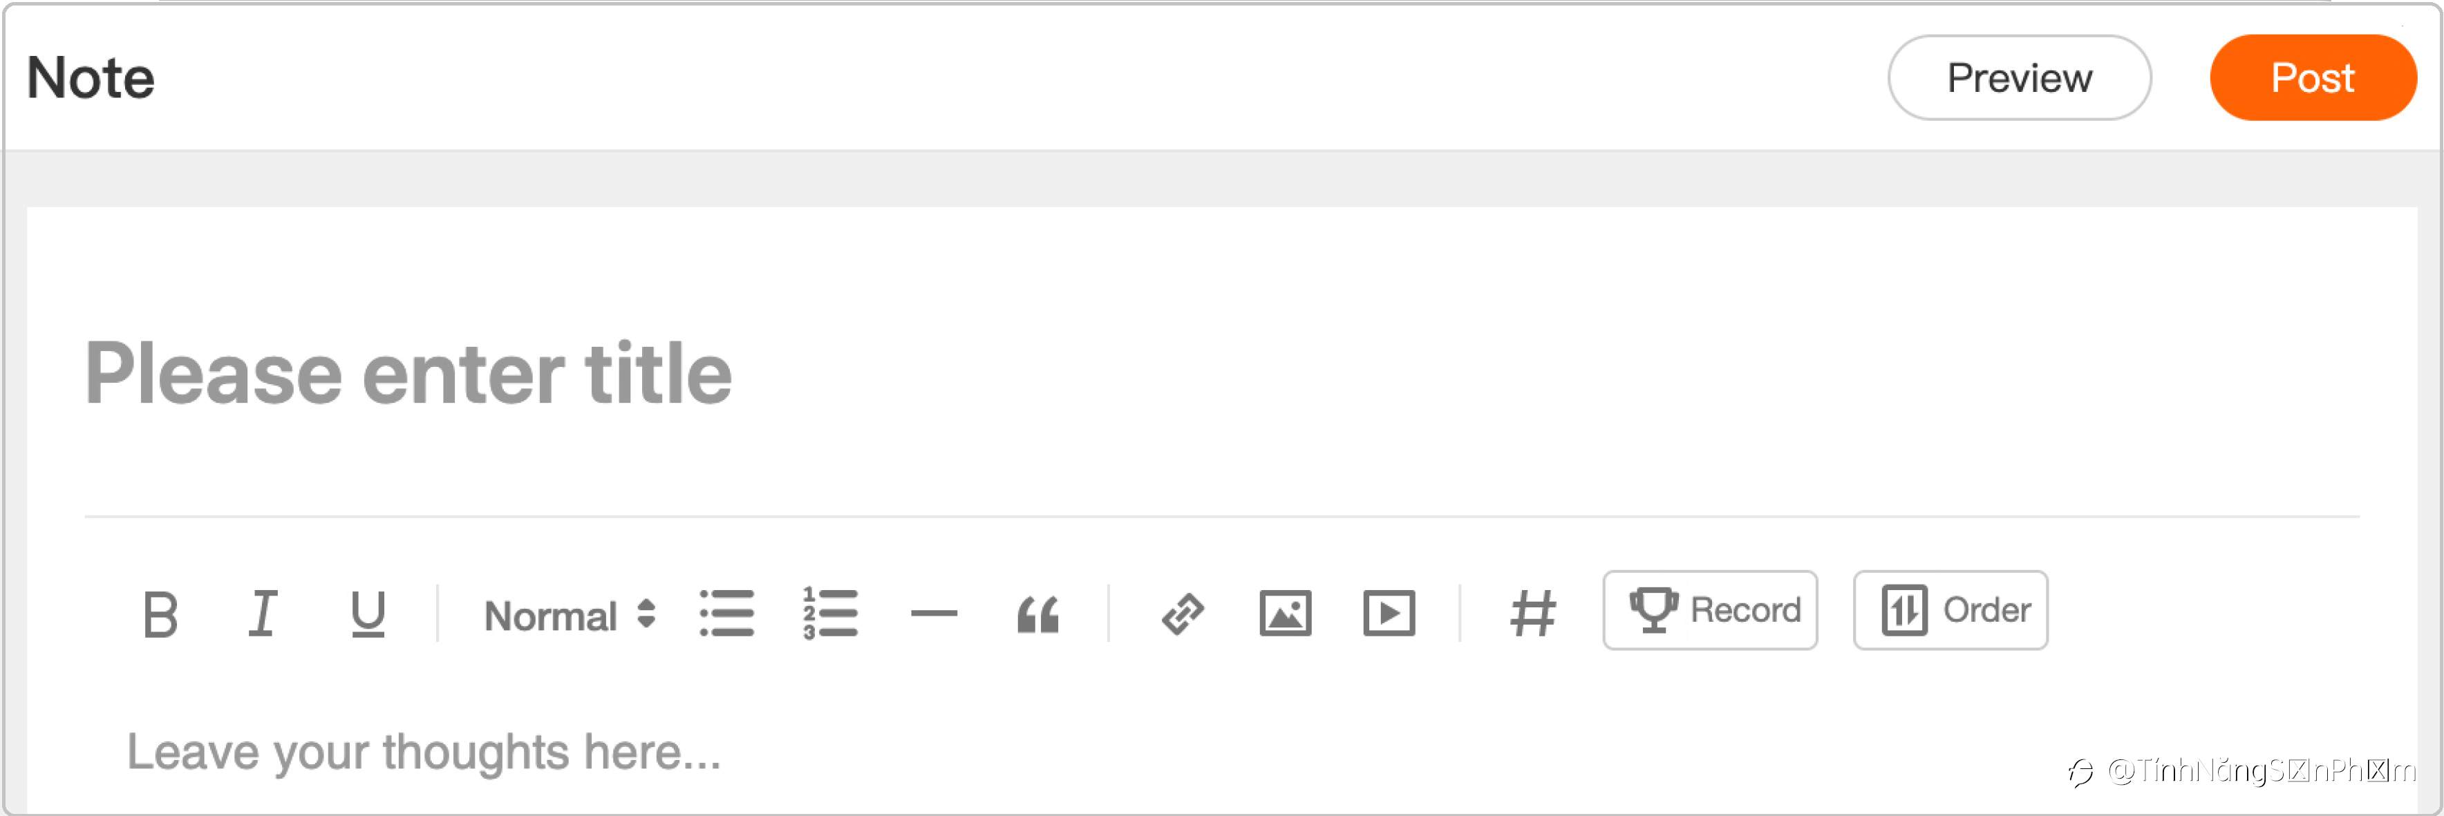Click the Record trophy button
This screenshot has height=816, width=2444.
(x=1710, y=610)
